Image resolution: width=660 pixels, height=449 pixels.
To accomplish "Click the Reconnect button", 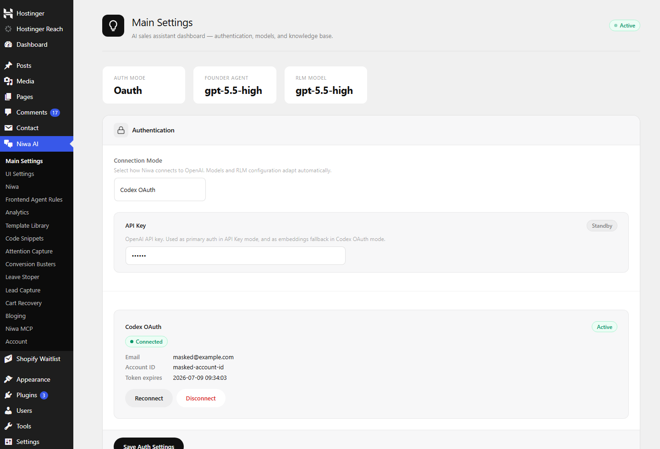I will point(149,398).
